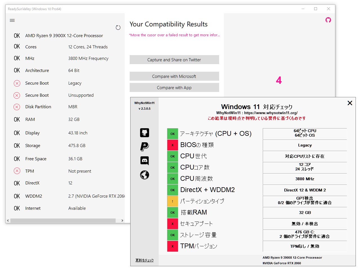Click the red X box beside セキュアブート

(173, 224)
